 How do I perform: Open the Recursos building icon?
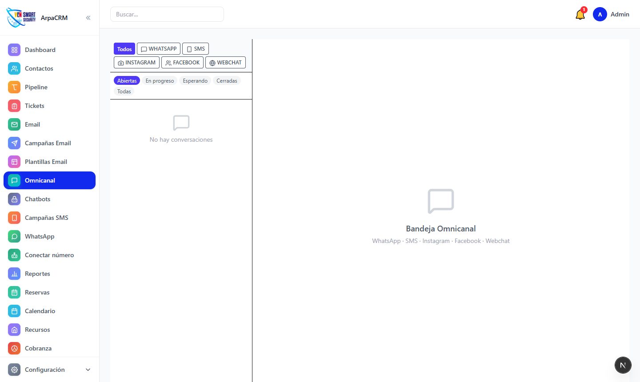pyautogui.click(x=14, y=330)
